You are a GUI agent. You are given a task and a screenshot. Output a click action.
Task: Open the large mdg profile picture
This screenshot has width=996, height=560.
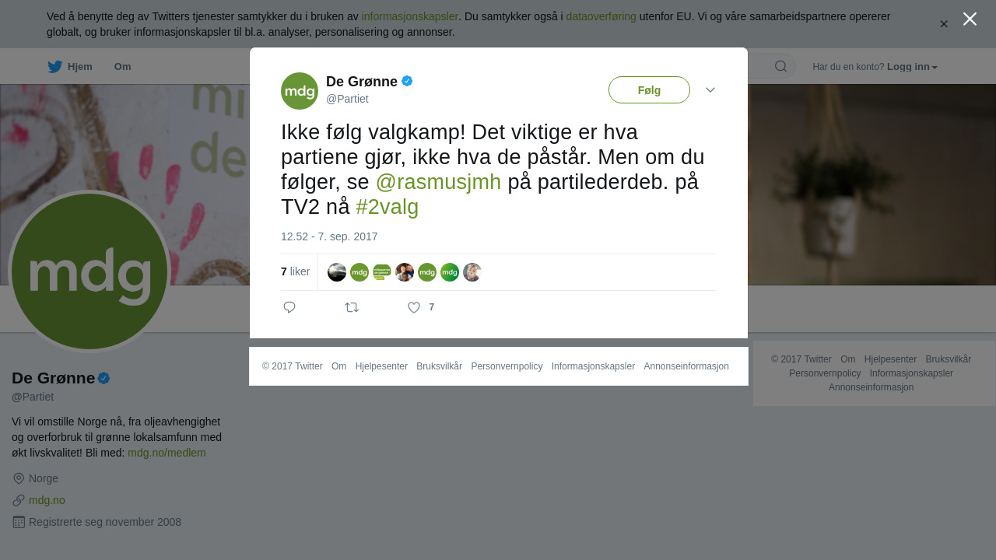click(89, 271)
